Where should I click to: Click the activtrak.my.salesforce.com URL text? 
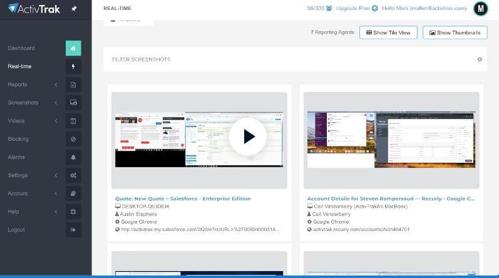click(x=201, y=229)
